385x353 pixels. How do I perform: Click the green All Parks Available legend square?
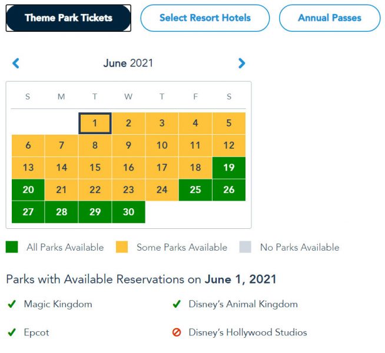pos(12,247)
